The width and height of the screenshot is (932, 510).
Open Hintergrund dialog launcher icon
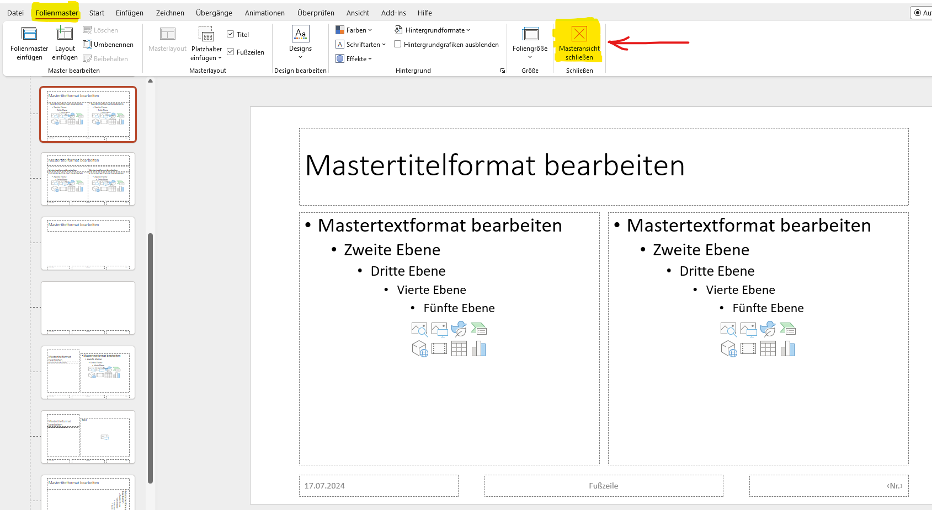pyautogui.click(x=503, y=71)
